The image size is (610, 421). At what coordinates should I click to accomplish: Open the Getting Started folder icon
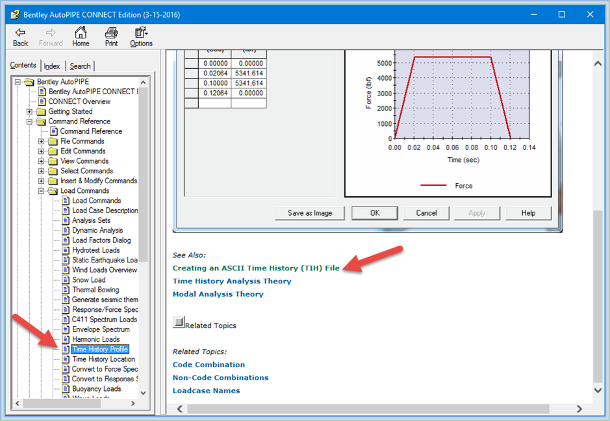click(x=41, y=112)
